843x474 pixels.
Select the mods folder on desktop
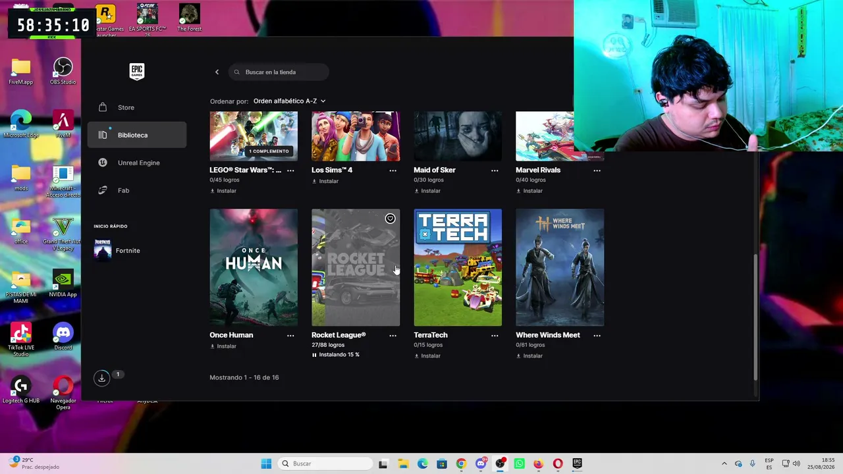[20, 178]
